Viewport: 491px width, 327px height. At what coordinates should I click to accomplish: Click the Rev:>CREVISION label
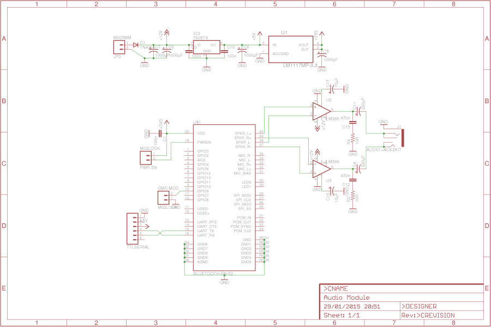tap(428, 316)
